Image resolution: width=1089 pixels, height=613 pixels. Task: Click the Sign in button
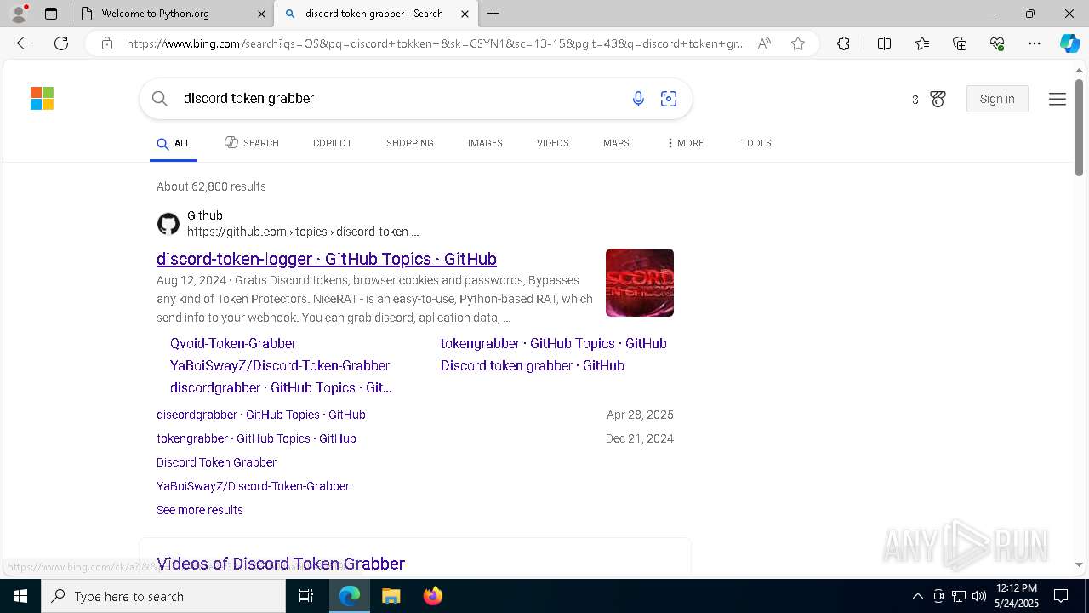tap(997, 99)
